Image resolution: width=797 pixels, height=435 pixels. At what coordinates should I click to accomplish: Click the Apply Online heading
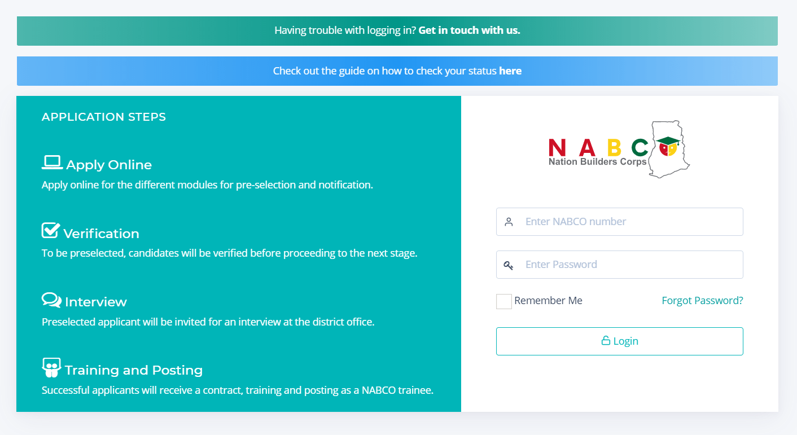pos(109,165)
